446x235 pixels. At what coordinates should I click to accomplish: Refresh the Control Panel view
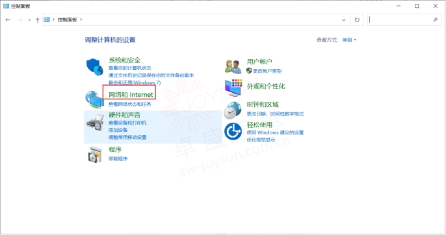(x=357, y=20)
